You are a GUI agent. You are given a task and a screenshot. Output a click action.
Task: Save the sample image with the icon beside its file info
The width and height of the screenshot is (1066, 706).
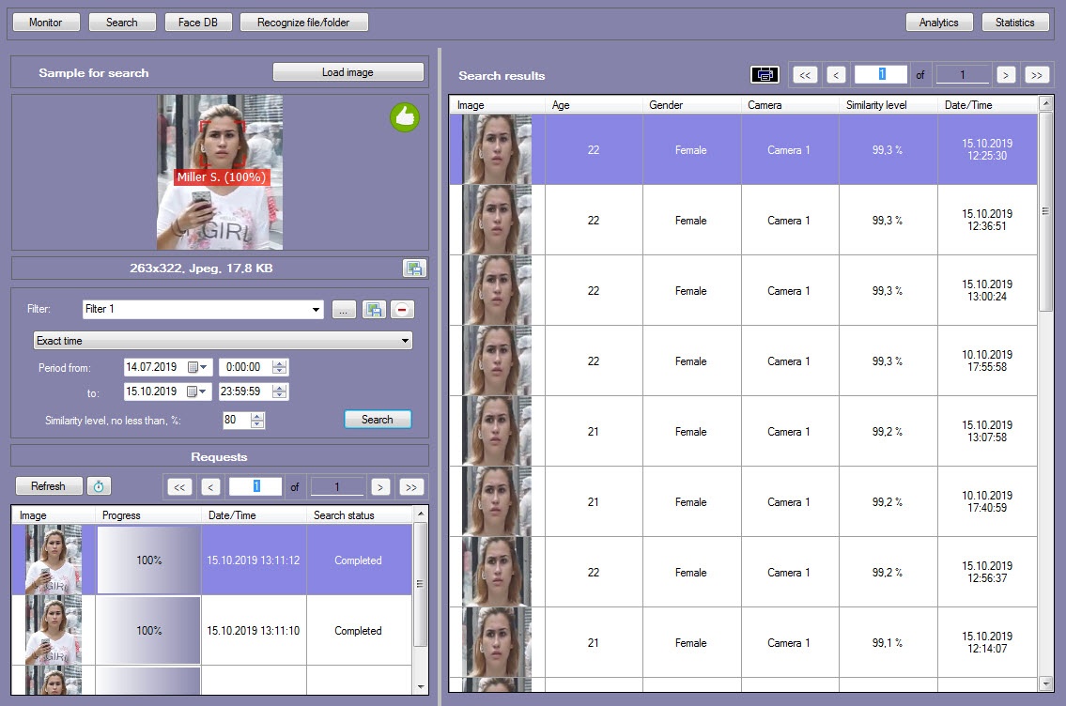click(413, 269)
